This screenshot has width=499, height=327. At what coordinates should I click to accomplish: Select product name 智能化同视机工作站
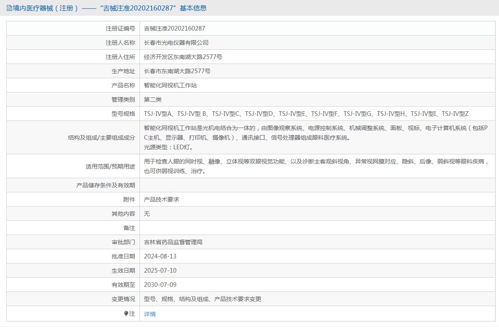pos(170,85)
